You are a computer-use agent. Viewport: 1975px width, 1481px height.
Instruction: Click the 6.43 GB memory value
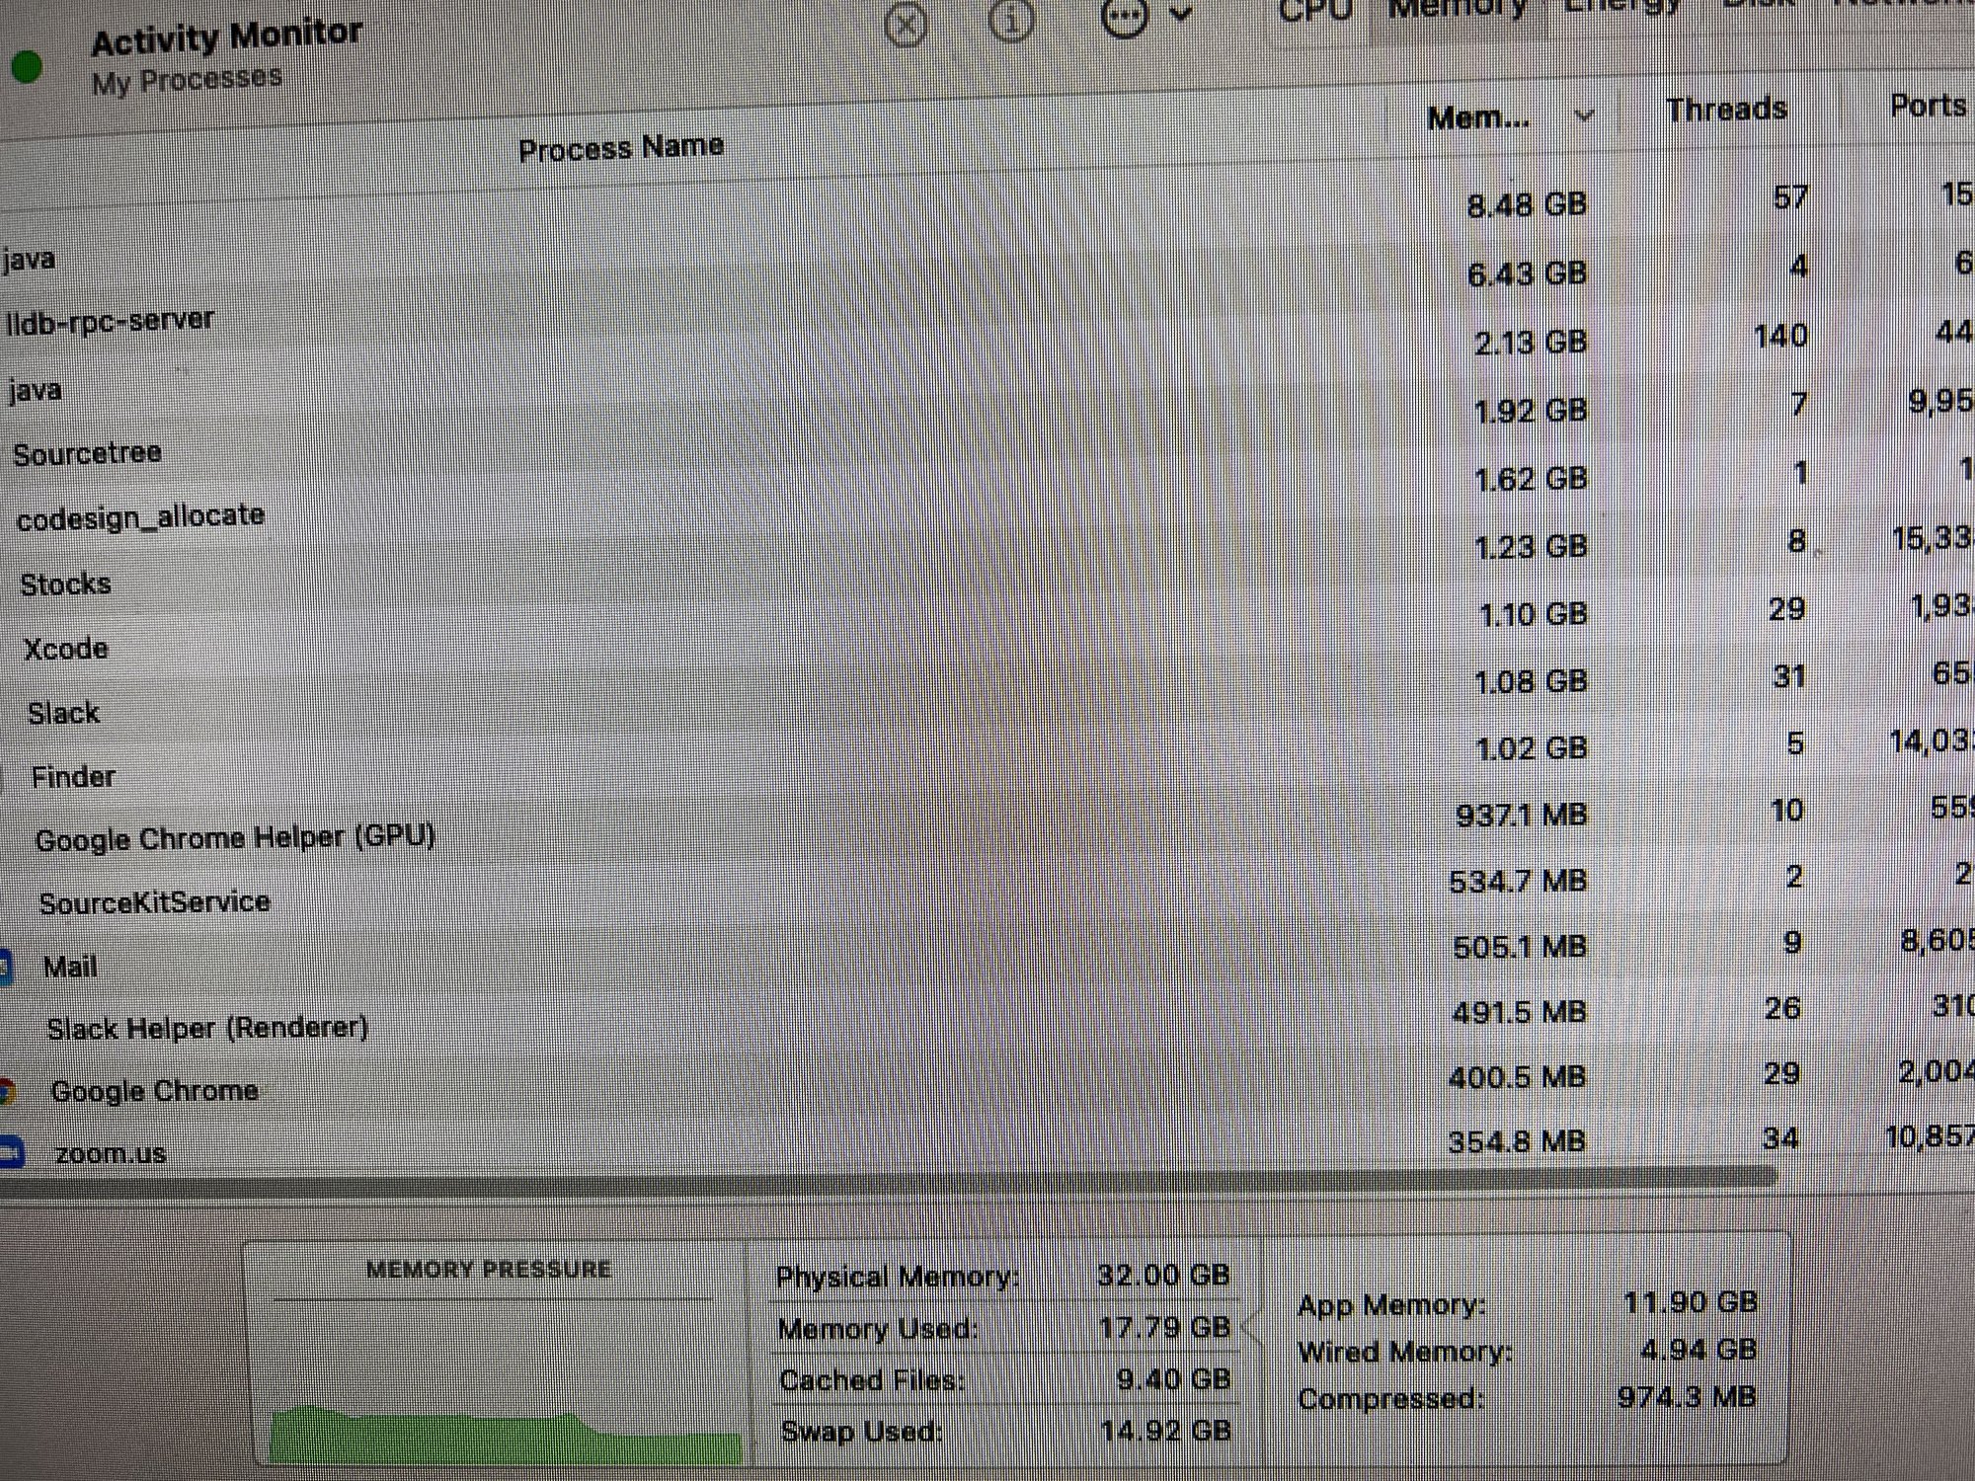(x=1527, y=273)
